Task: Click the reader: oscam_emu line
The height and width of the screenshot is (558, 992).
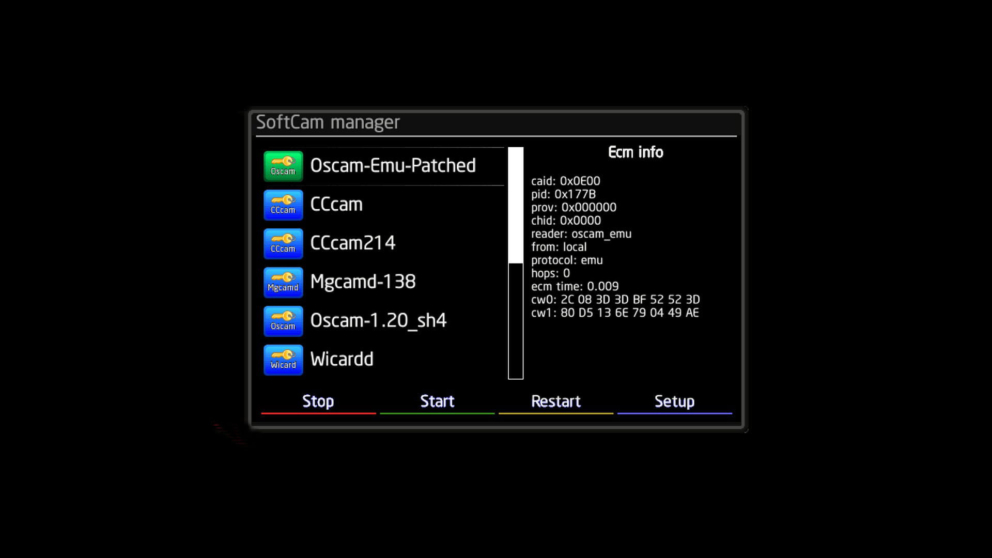Action: point(581,234)
